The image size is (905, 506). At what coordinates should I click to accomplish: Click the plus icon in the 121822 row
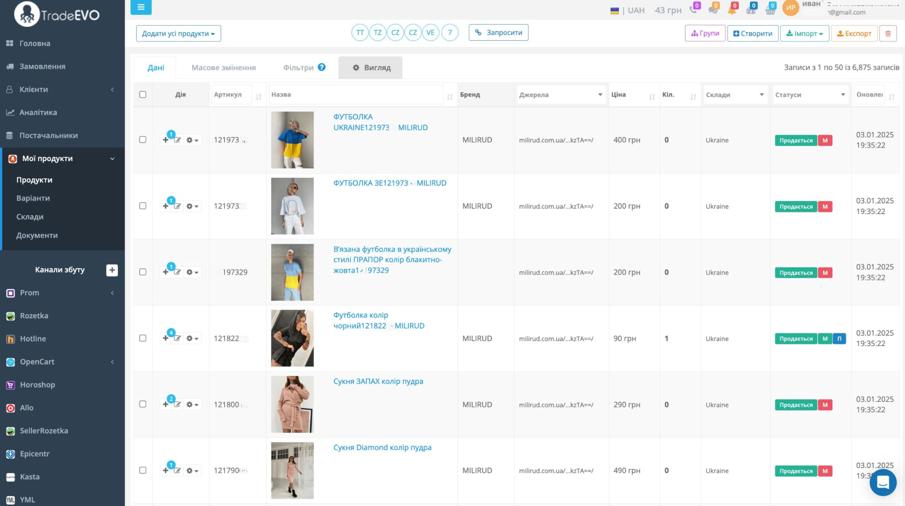[166, 338]
